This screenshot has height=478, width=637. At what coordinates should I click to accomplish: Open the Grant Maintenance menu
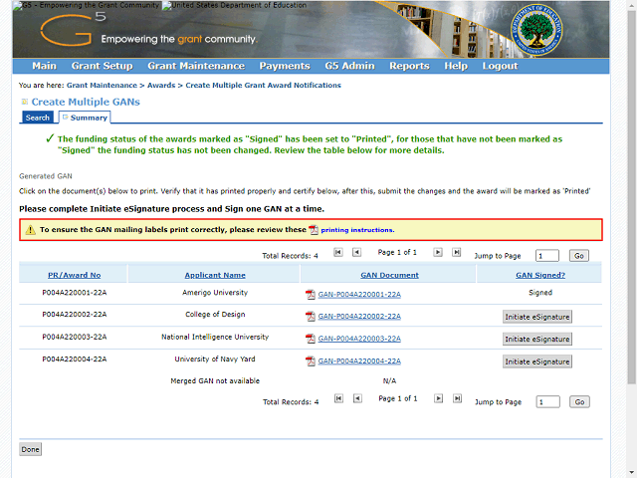[x=195, y=66]
